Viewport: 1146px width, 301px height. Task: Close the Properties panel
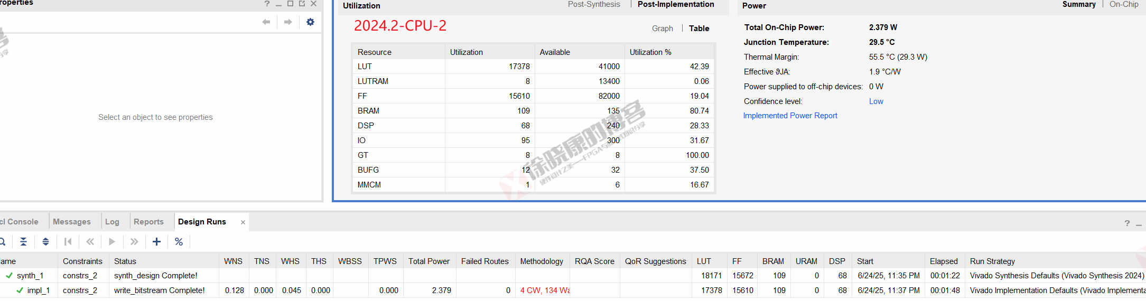point(313,4)
